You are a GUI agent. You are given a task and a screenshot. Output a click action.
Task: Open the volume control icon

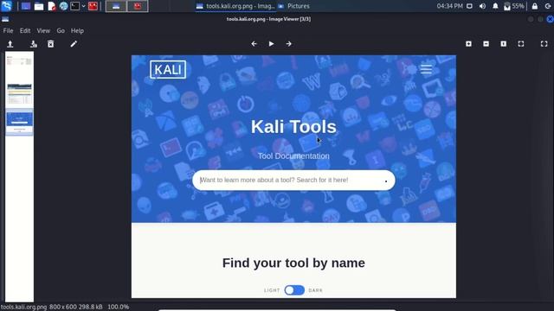[482, 6]
